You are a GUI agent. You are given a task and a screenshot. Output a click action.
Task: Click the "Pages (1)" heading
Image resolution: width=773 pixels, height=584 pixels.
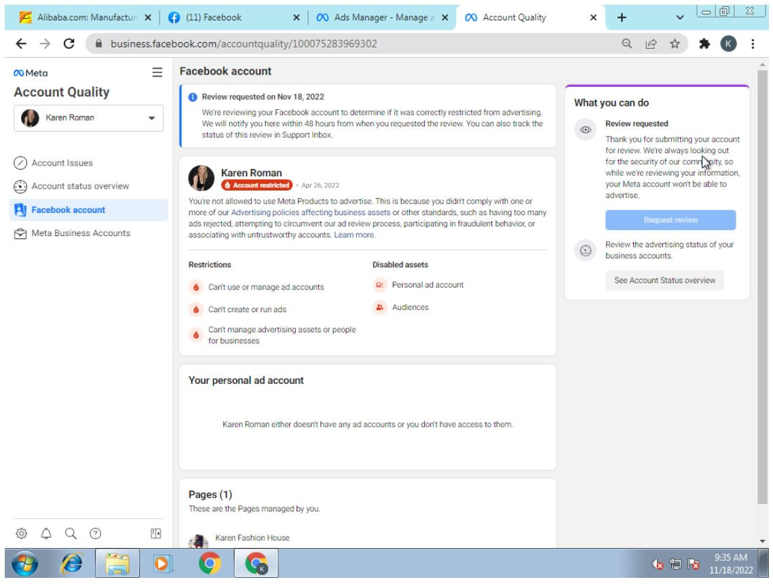point(210,494)
